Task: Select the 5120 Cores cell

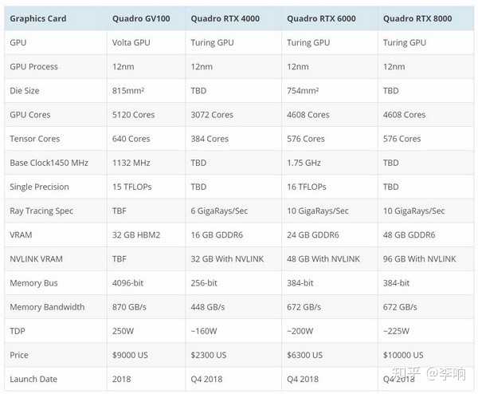Action: pos(134,115)
